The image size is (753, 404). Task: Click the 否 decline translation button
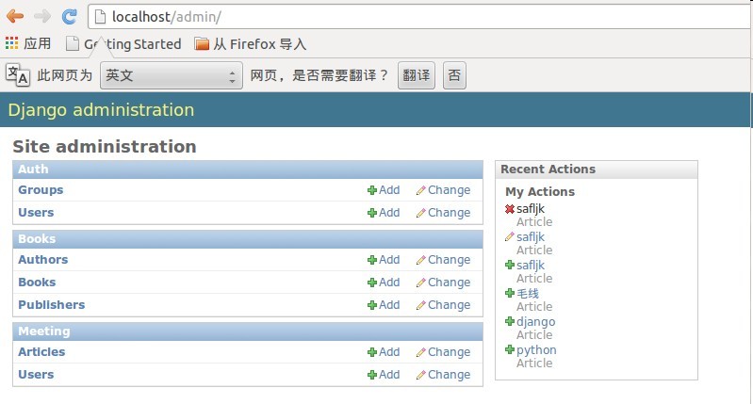pyautogui.click(x=454, y=75)
